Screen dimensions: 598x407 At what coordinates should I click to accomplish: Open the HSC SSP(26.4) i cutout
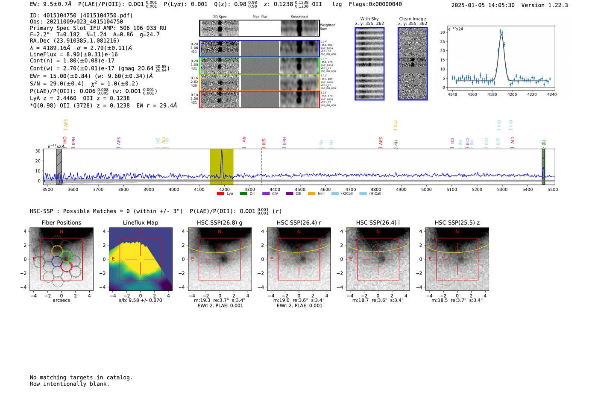pos(378,259)
